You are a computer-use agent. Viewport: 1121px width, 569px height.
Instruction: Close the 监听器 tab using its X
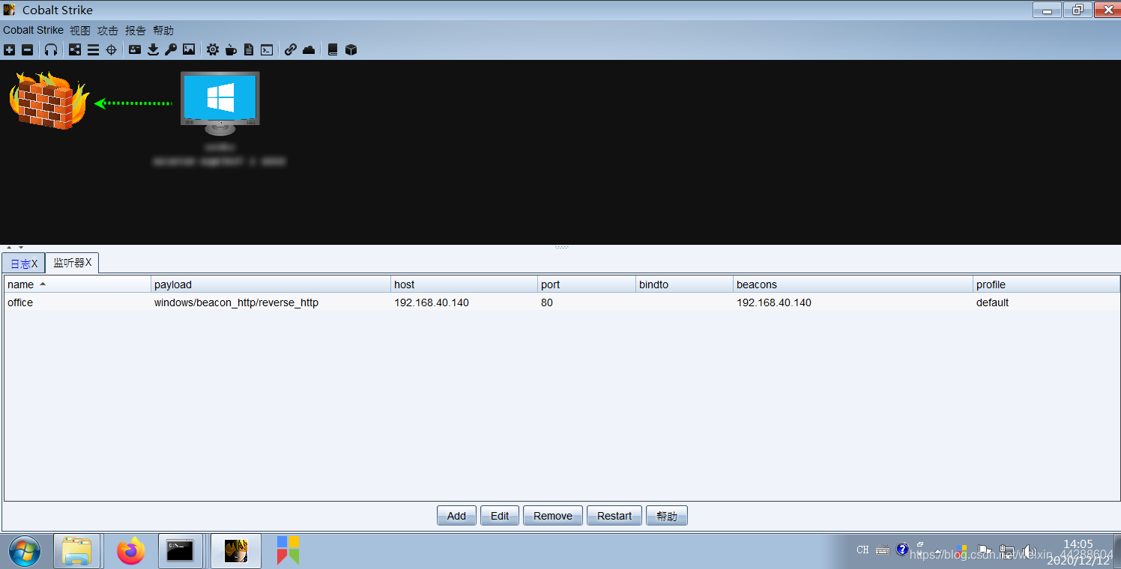tap(88, 263)
